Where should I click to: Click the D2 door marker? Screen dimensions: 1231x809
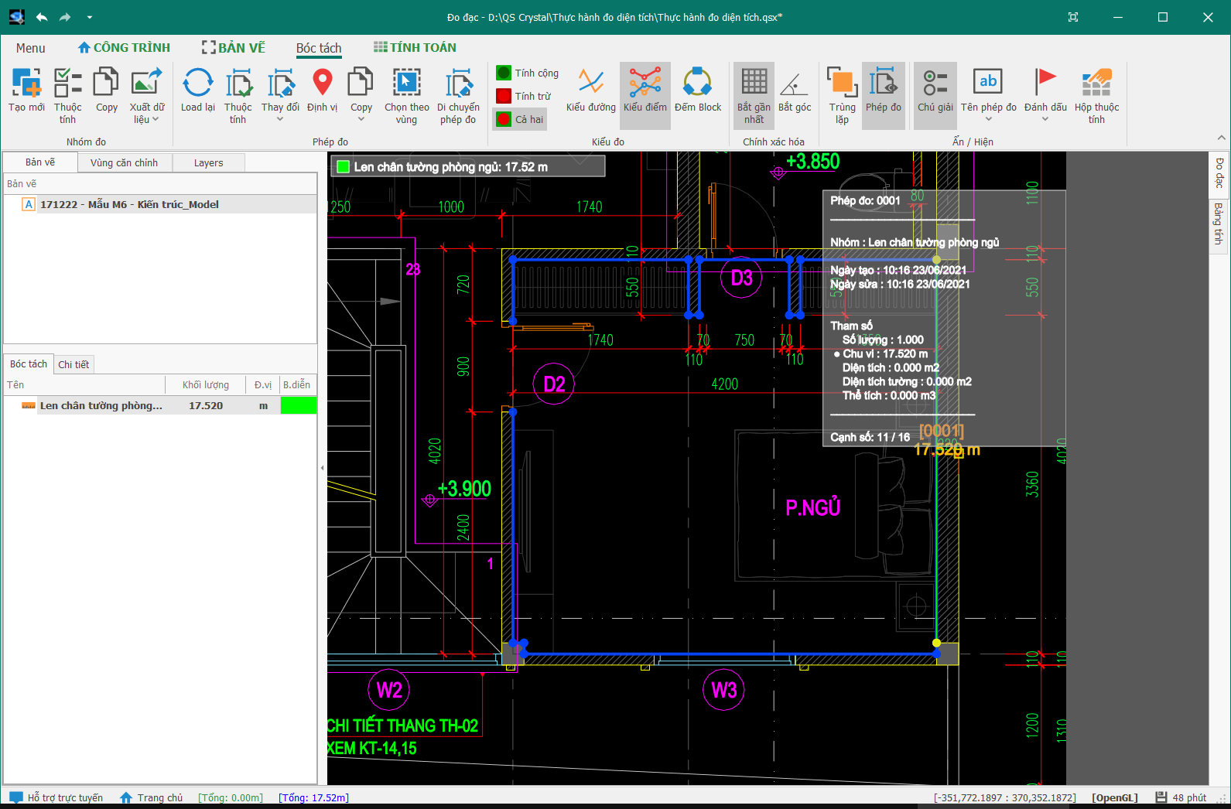pyautogui.click(x=554, y=384)
